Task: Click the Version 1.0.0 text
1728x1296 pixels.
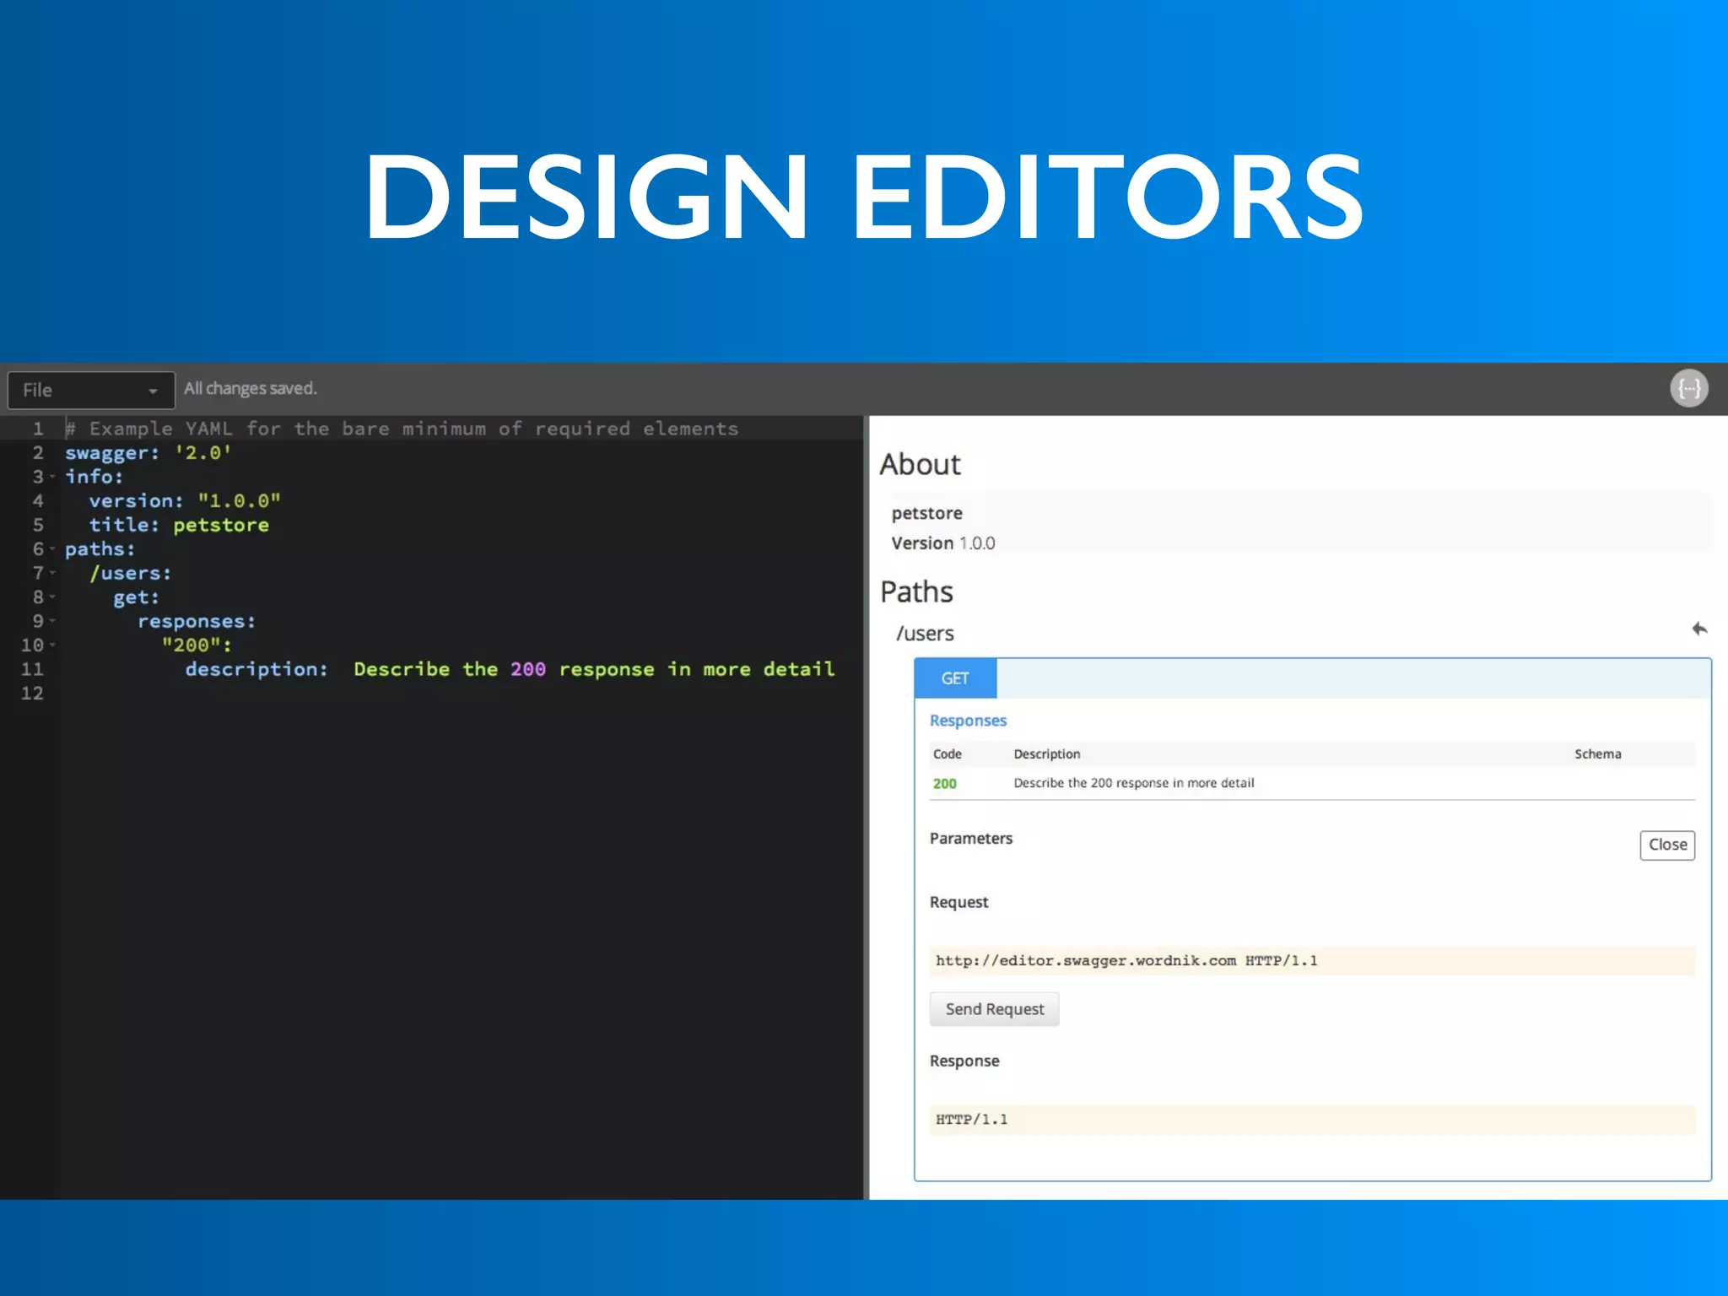Action: coord(943,543)
